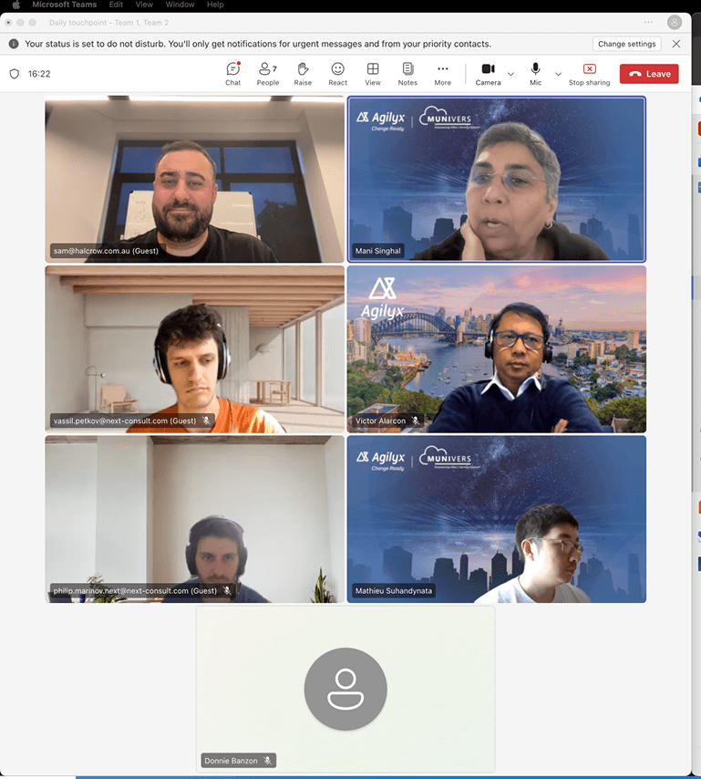The width and height of the screenshot is (701, 779).
Task: Raise your hand in the meeting
Action: point(303,74)
